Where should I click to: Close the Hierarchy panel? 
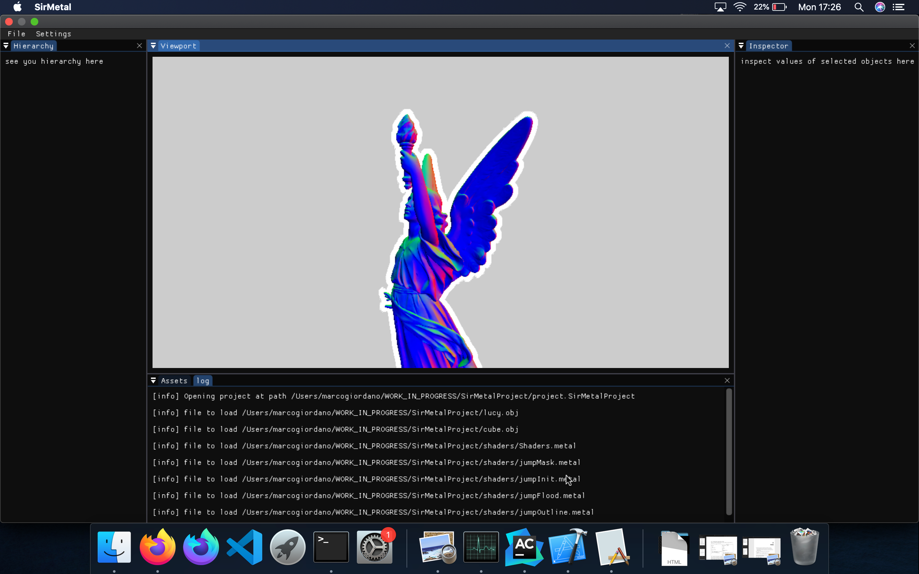[x=139, y=46]
